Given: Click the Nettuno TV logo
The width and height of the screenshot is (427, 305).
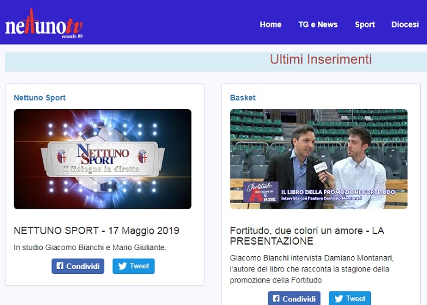Looking at the screenshot, I should pyautogui.click(x=44, y=23).
